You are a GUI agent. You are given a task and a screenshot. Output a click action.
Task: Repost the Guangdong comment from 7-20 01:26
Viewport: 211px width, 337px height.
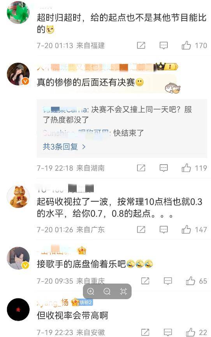click(141, 229)
